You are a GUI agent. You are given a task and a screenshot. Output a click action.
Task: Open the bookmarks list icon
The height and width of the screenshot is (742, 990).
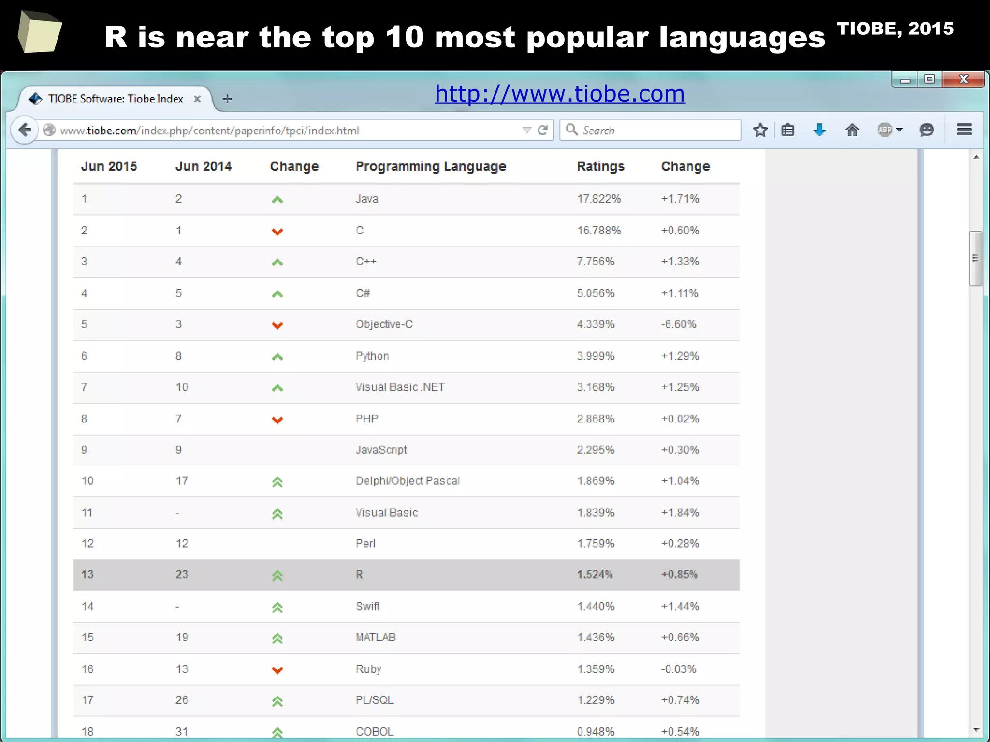[788, 130]
